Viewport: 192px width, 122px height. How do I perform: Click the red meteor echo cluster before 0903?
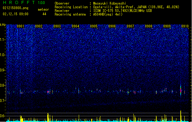click(x=49, y=92)
